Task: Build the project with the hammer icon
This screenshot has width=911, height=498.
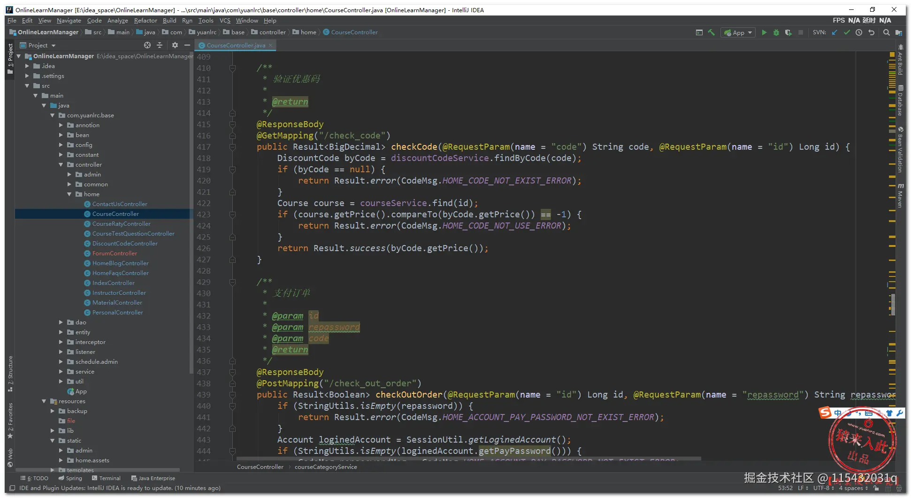Action: click(x=712, y=32)
